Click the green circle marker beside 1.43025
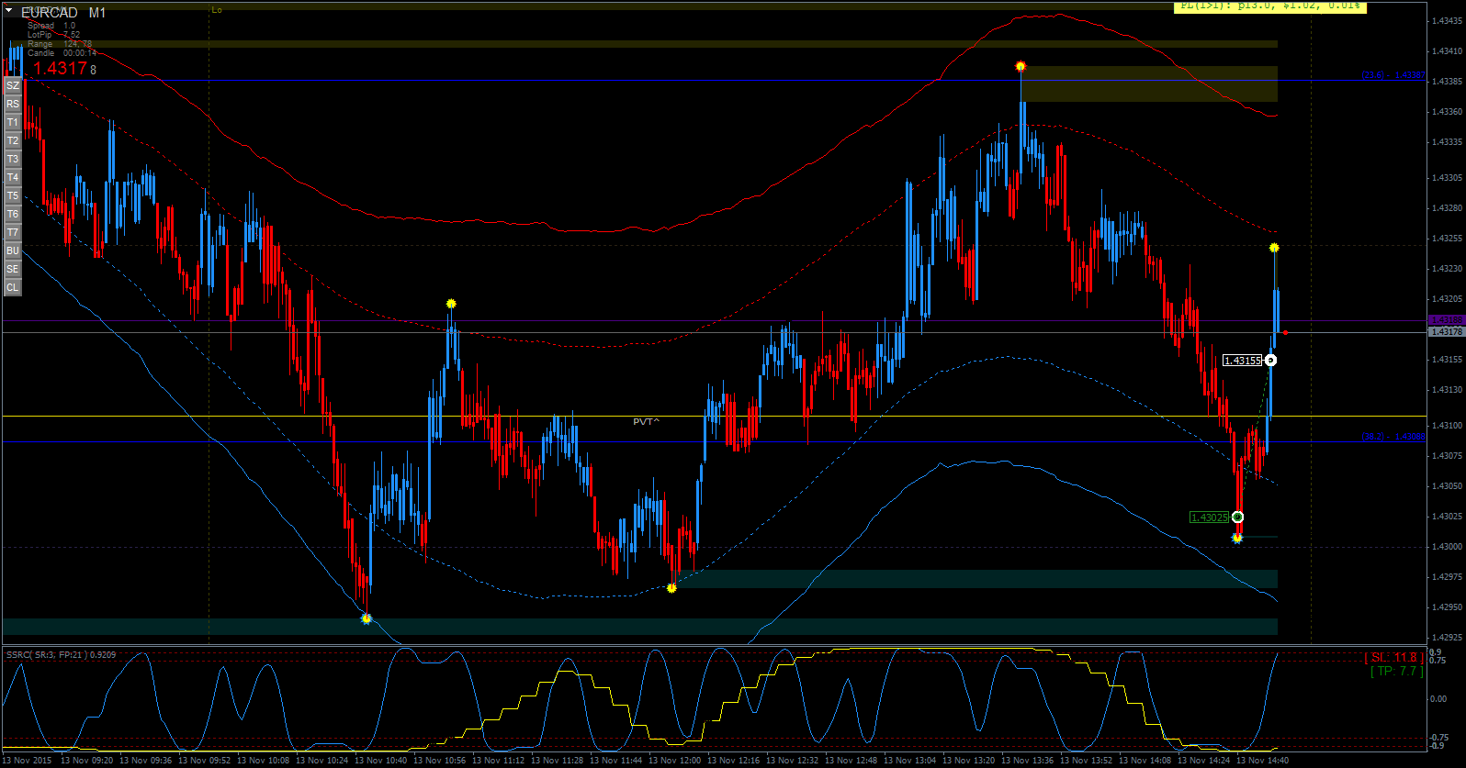This screenshot has height=768, width=1466. 1237,518
